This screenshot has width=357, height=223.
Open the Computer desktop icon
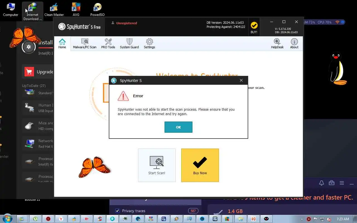(11, 9)
